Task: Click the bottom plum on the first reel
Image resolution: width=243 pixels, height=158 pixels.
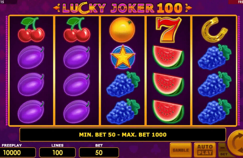Action: (x=31, y=112)
